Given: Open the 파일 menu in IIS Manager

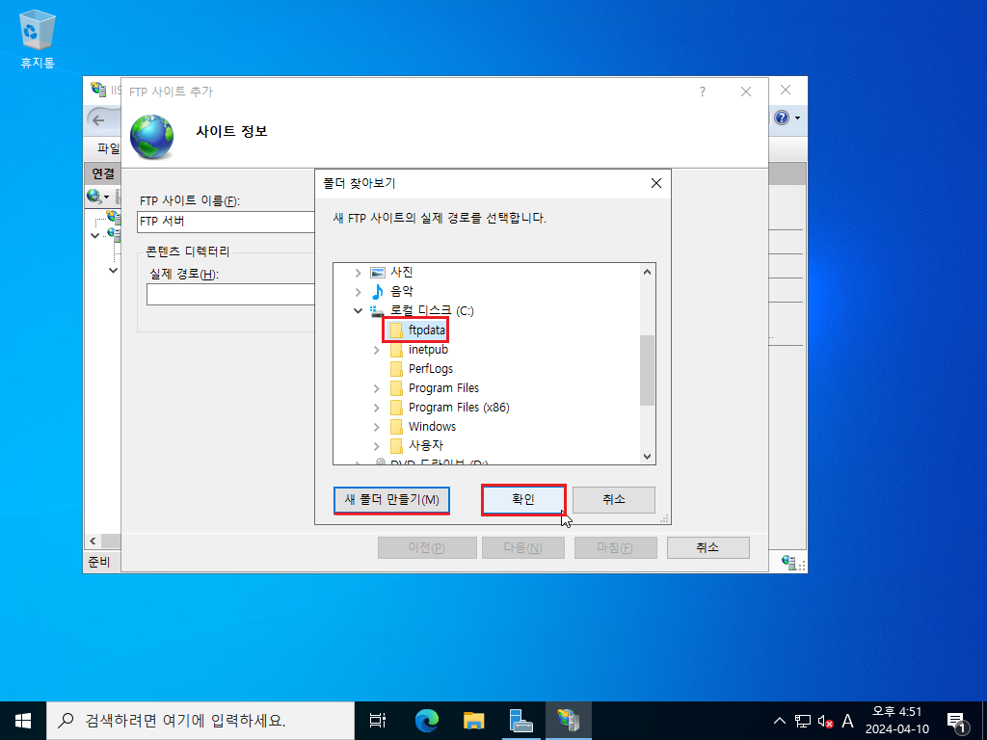Looking at the screenshot, I should 108,148.
